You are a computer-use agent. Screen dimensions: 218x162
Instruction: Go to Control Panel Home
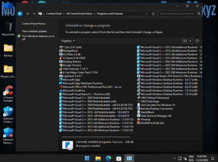pyautogui.click(x=34, y=24)
